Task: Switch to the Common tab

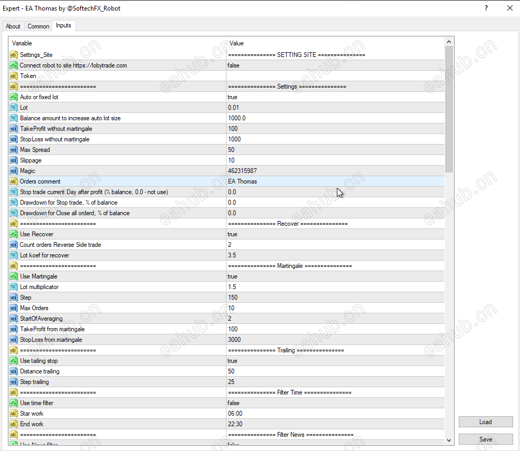Action: coord(39,26)
